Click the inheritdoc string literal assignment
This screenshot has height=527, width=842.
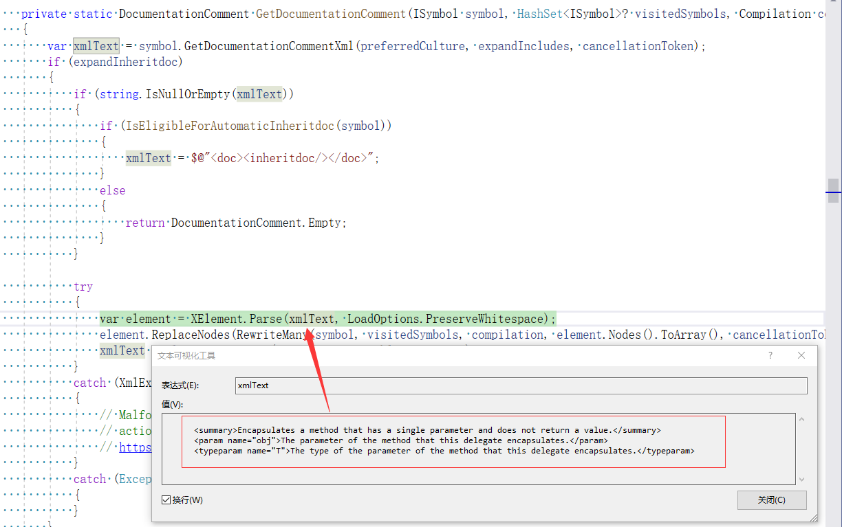(282, 157)
